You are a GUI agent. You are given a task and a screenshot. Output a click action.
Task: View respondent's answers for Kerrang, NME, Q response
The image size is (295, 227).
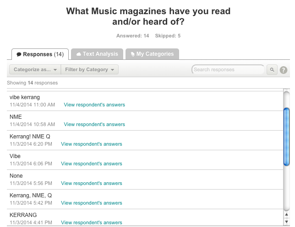pyautogui.click(x=92, y=203)
